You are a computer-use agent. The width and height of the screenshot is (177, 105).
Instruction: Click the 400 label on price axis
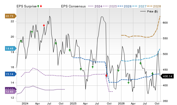tap(165, 85)
